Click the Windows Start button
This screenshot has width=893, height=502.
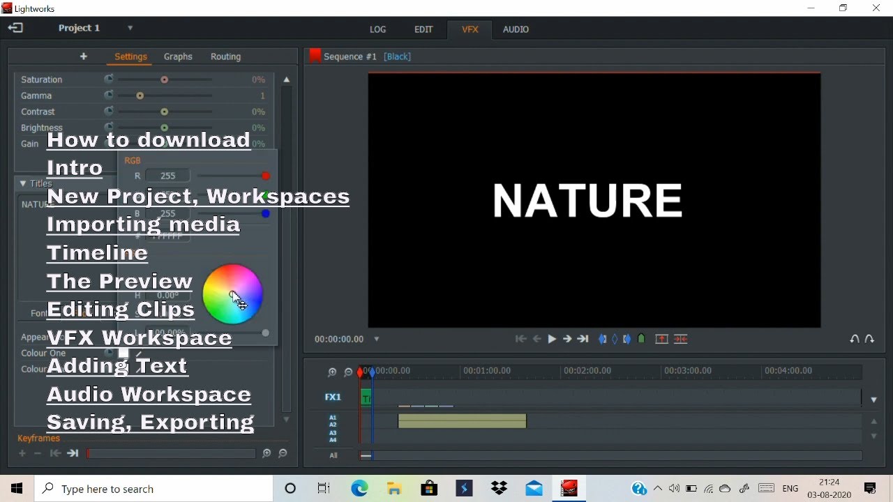click(x=17, y=489)
